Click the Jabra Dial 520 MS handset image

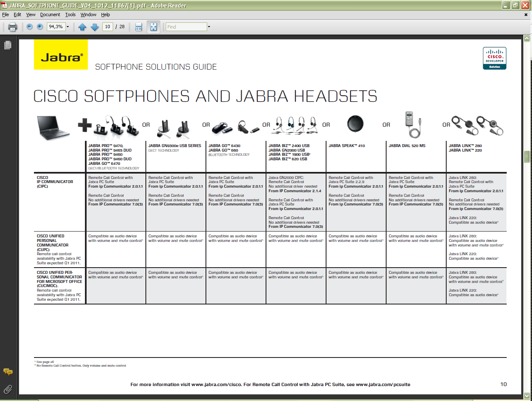point(413,125)
